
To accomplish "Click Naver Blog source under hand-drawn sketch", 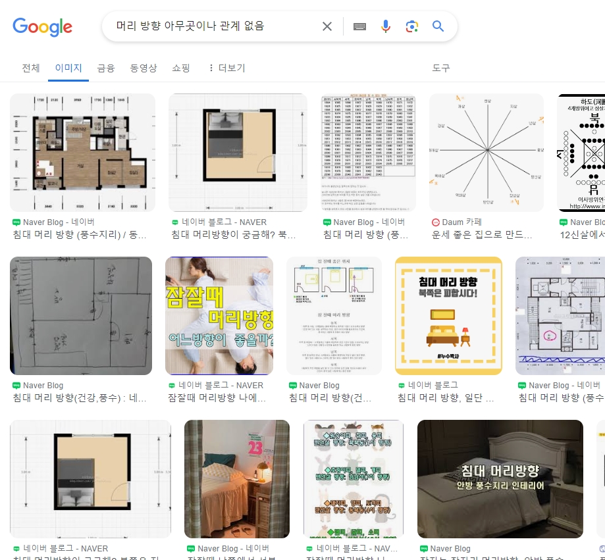I will click(43, 386).
